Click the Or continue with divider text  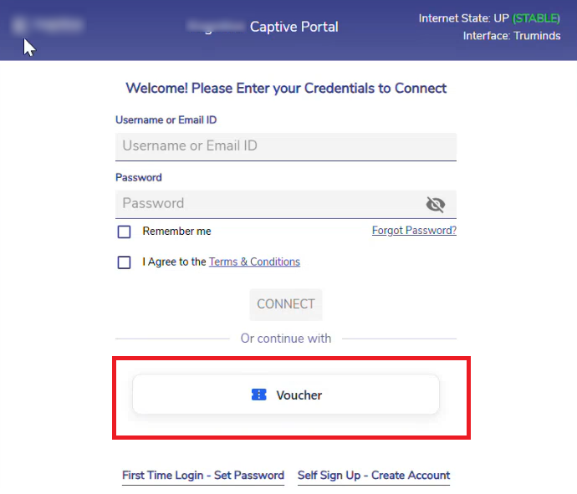click(x=286, y=339)
